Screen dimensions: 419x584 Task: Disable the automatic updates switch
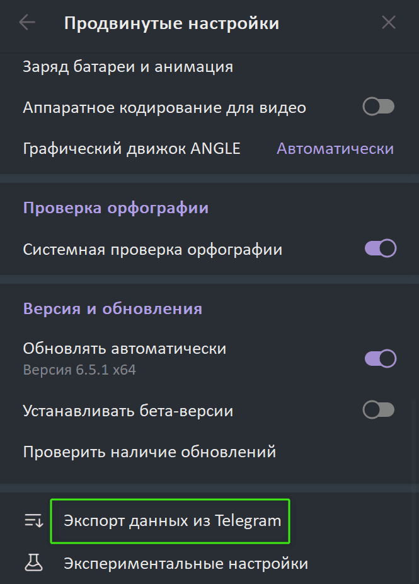point(380,358)
